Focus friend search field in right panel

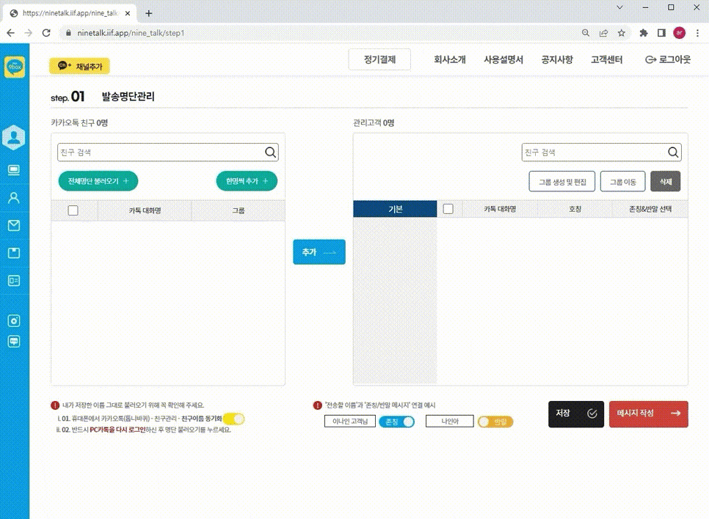[601, 152]
